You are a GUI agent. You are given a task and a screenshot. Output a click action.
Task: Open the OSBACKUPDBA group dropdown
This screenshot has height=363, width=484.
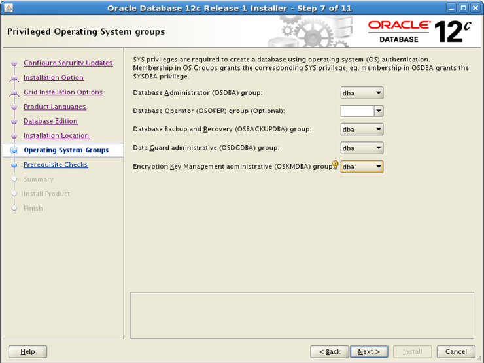[x=362, y=130]
